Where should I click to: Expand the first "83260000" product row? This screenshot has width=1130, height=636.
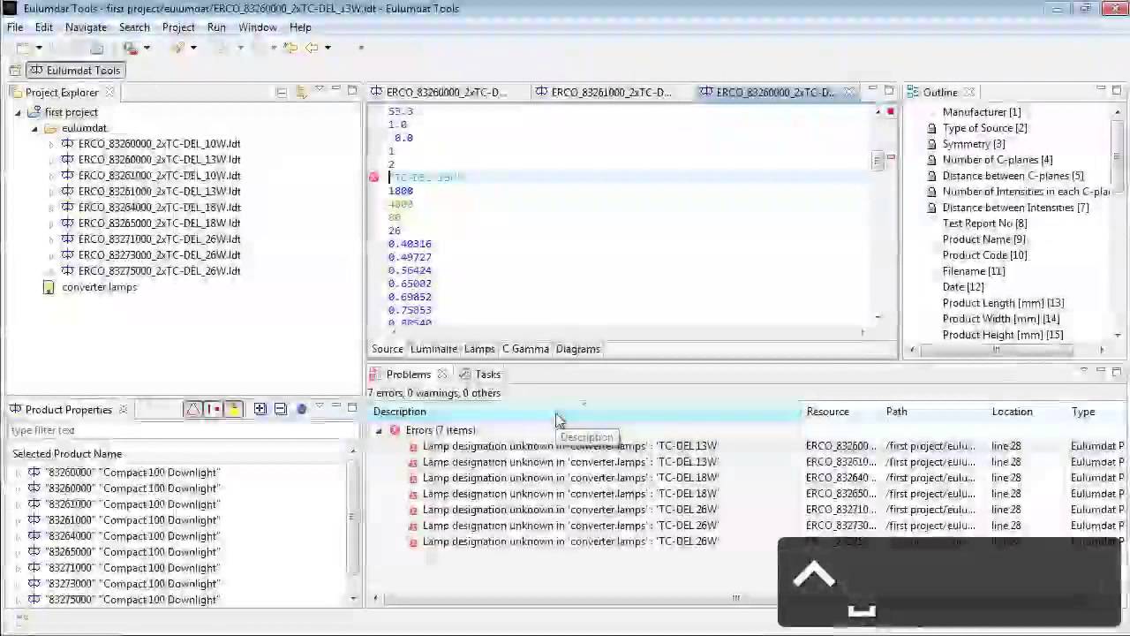pyautogui.click(x=18, y=473)
